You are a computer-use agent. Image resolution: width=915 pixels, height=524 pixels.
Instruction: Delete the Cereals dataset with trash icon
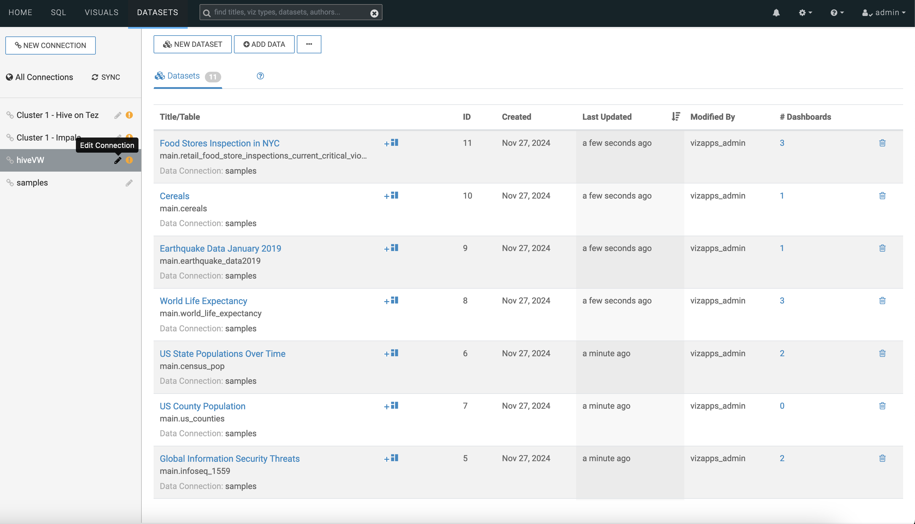882,196
